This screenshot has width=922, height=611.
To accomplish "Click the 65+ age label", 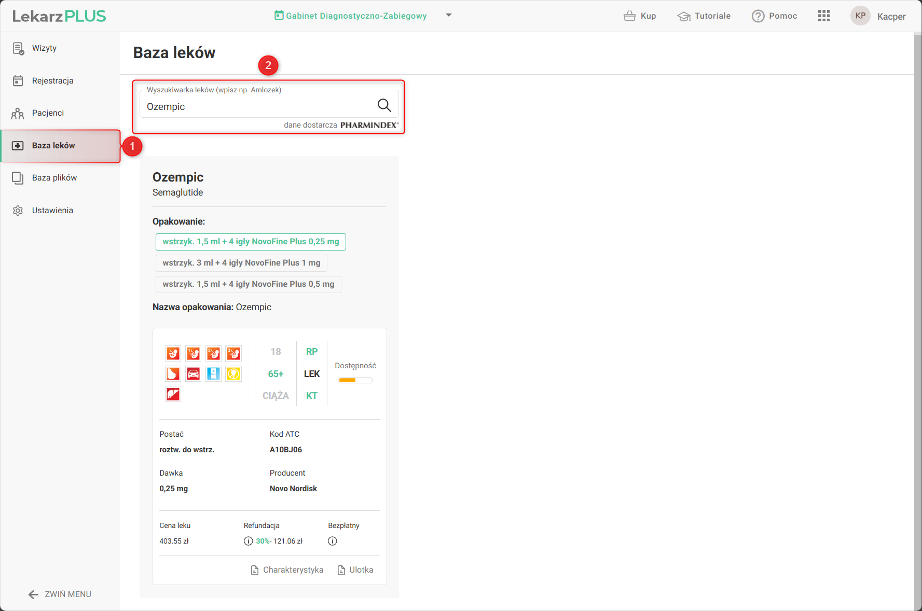I will 276,374.
